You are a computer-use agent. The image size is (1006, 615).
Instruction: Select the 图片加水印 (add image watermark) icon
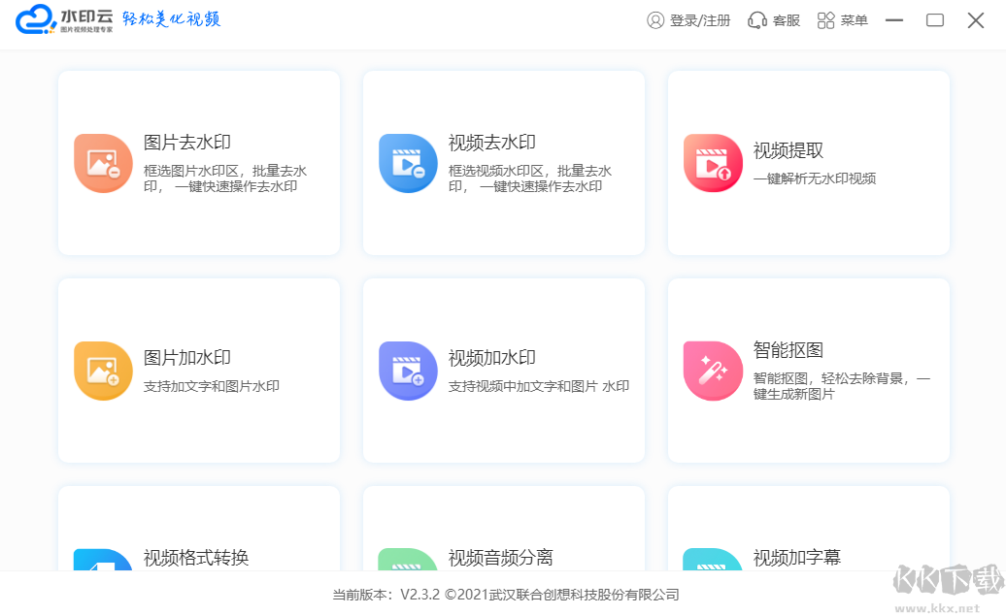[x=103, y=371]
